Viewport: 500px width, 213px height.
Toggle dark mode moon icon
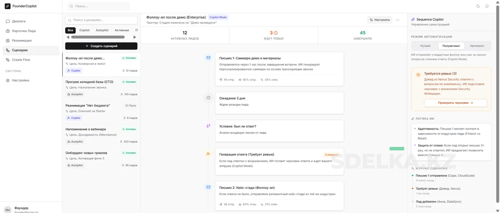(478, 6)
